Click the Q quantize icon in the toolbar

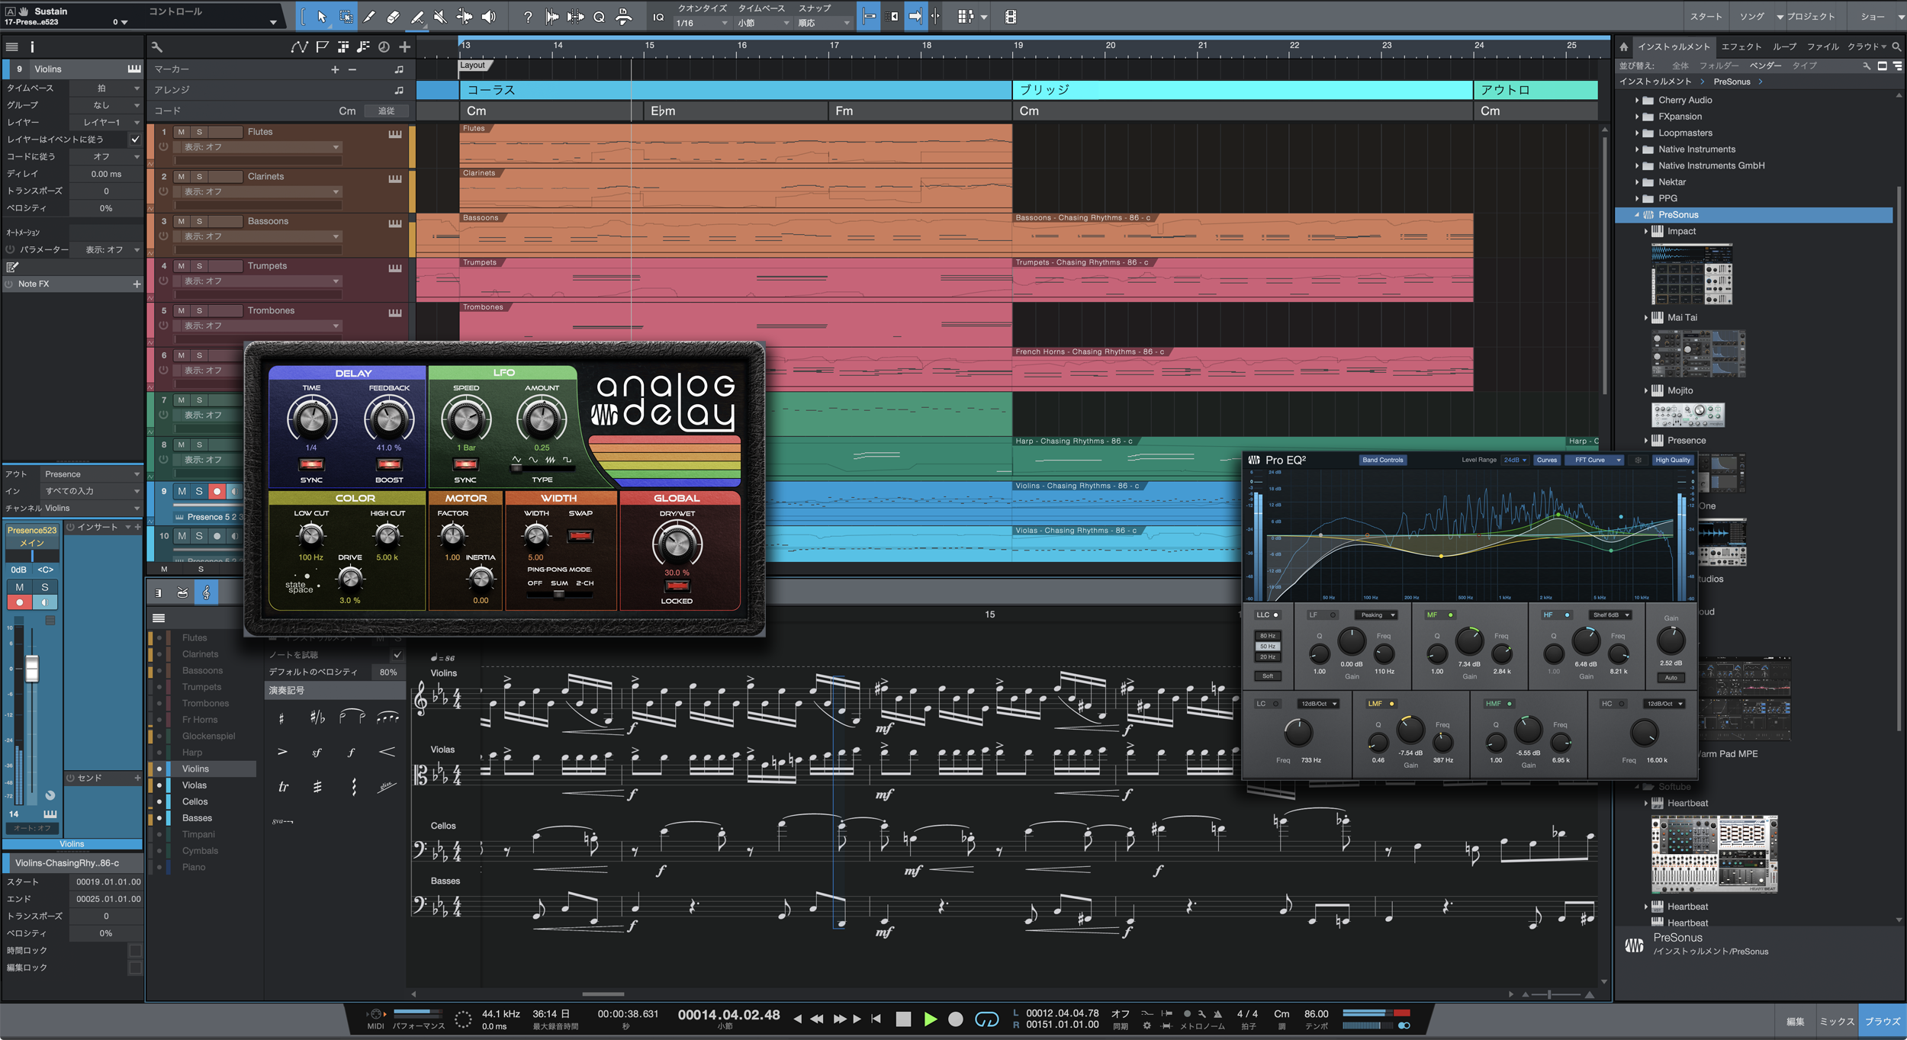[x=599, y=16]
